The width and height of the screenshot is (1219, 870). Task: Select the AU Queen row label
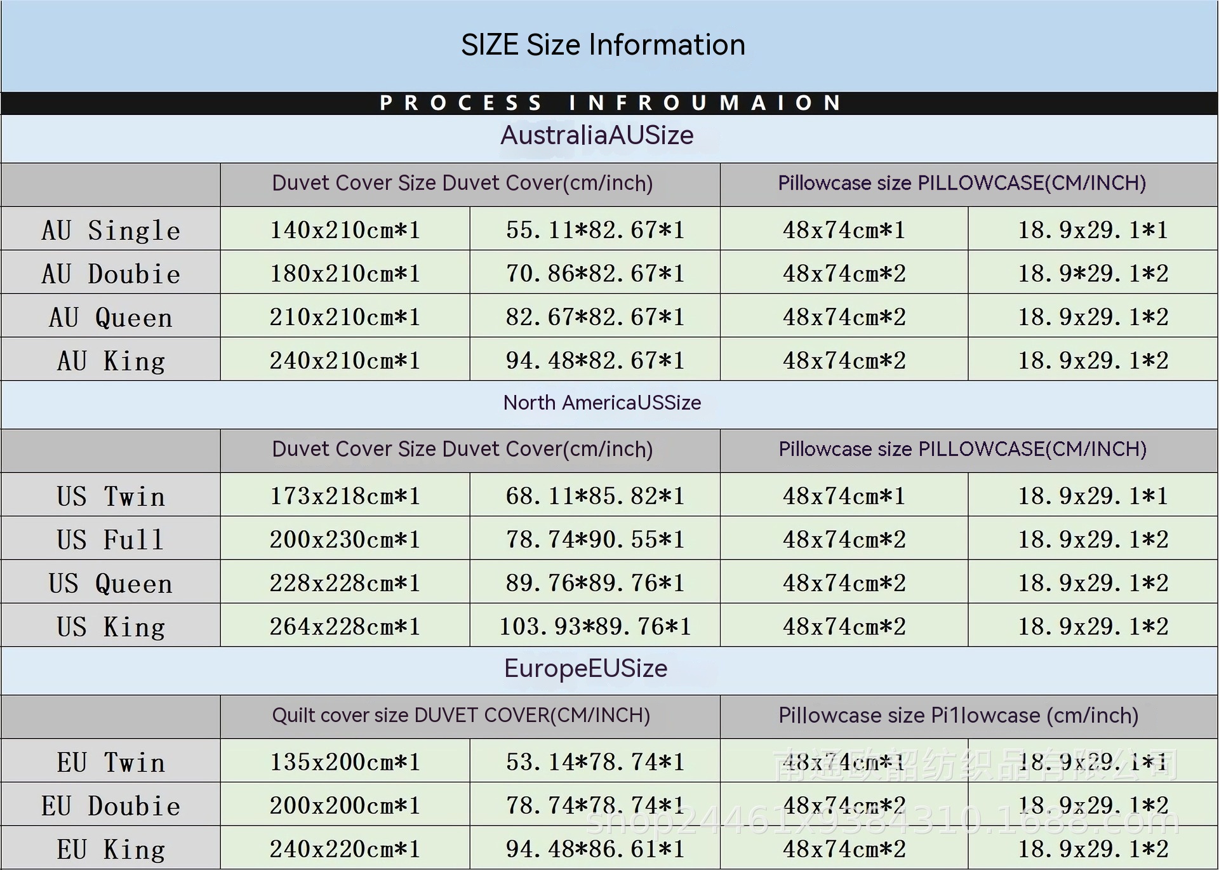[111, 317]
